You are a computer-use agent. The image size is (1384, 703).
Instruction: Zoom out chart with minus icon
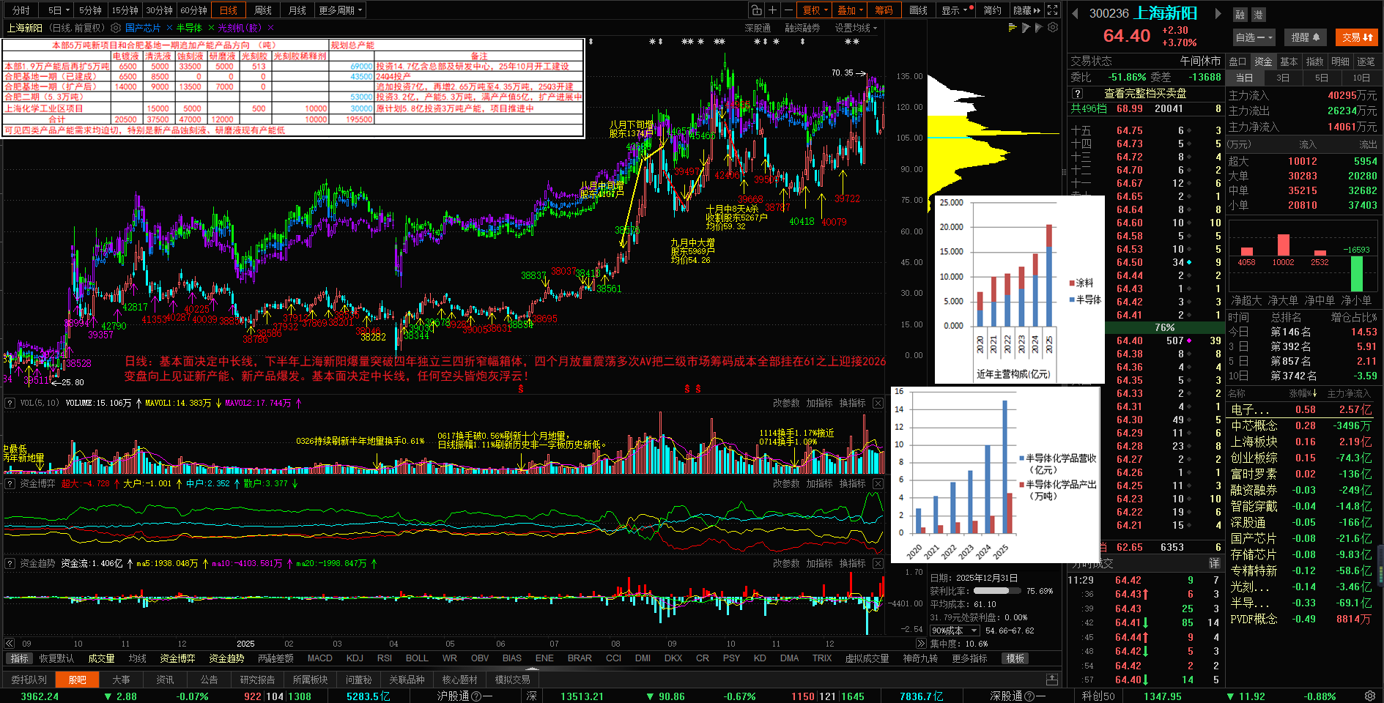tap(788, 10)
